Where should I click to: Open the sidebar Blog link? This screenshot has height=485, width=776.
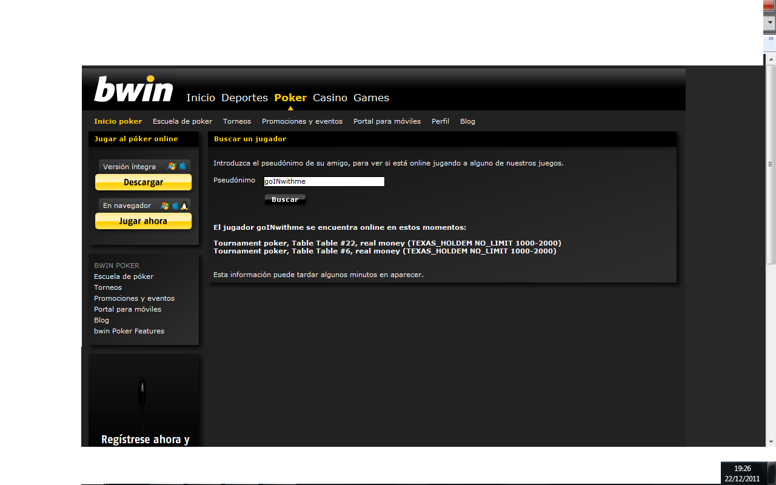coord(101,320)
